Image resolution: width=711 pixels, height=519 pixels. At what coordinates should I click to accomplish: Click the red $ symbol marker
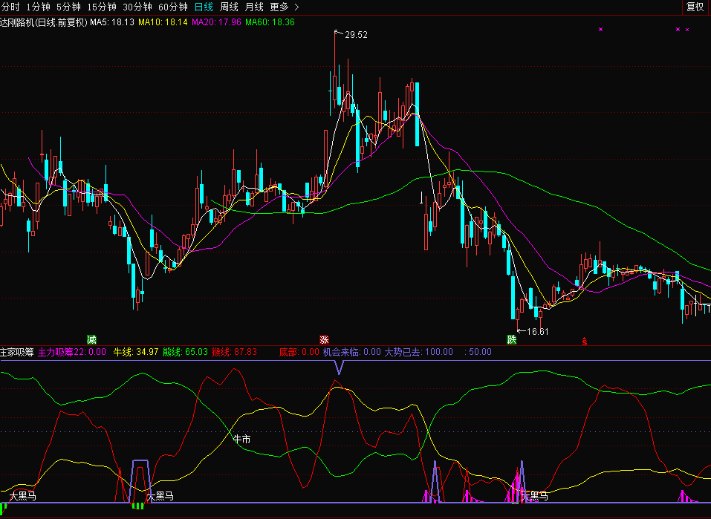[x=585, y=342]
